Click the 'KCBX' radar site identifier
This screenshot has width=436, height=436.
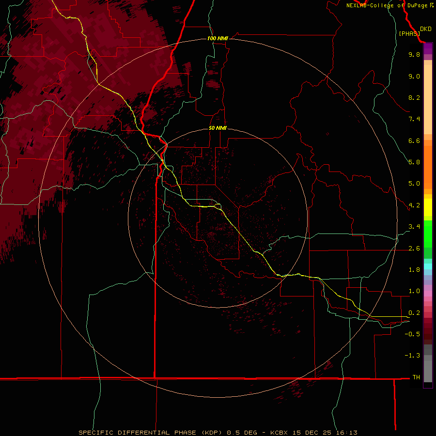[x=280, y=433]
